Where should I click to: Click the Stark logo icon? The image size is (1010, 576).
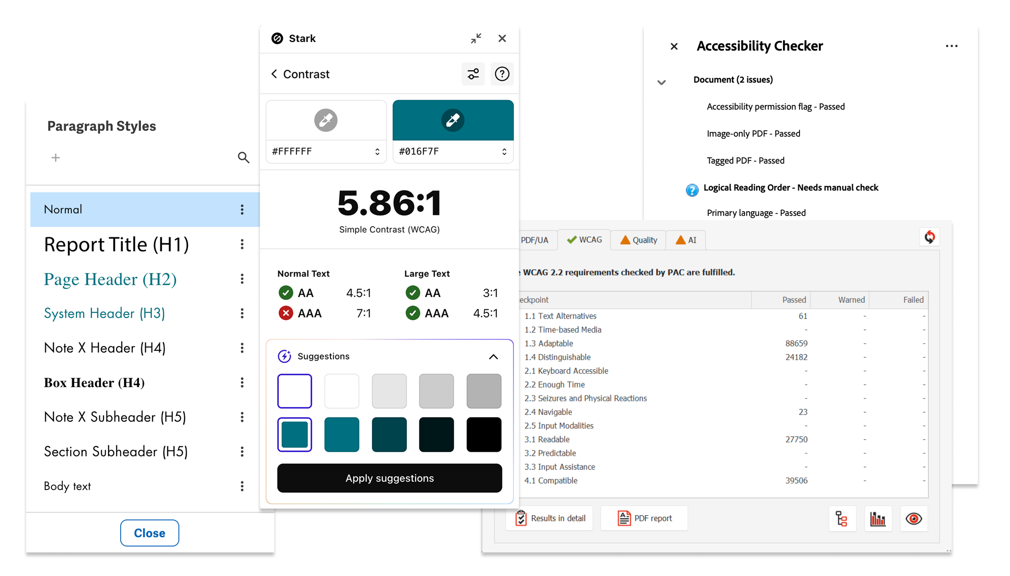277,38
